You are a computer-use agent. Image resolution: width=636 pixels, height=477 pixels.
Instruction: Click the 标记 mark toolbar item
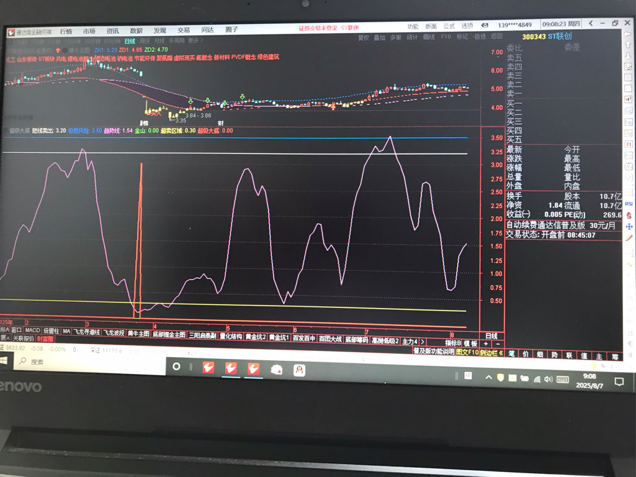(462, 37)
